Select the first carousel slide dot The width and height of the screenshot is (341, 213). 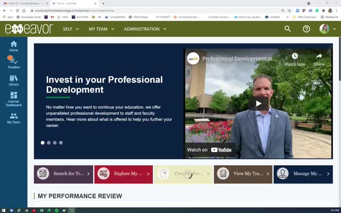click(43, 142)
